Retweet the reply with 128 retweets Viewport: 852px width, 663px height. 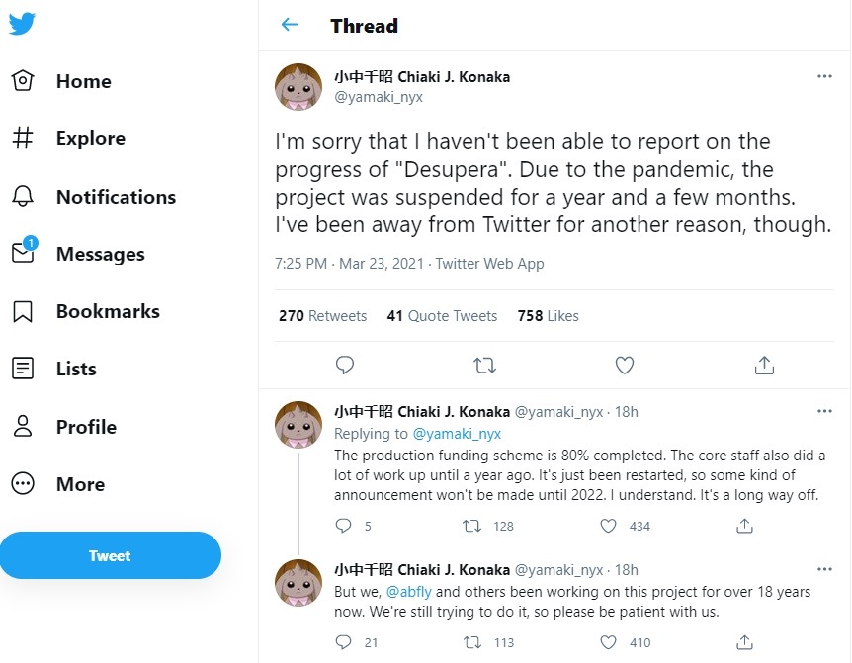coord(473,526)
